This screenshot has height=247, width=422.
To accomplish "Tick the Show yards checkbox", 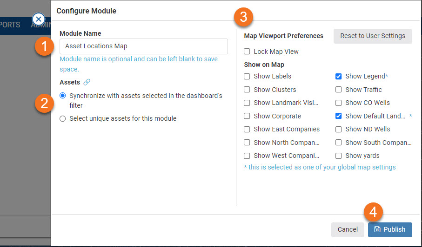I will (339, 156).
